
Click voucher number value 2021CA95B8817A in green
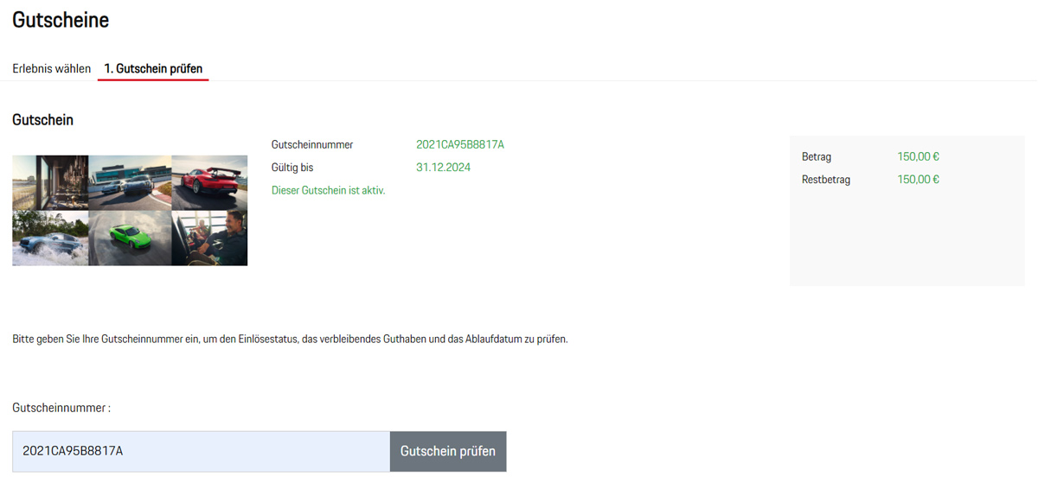point(460,144)
